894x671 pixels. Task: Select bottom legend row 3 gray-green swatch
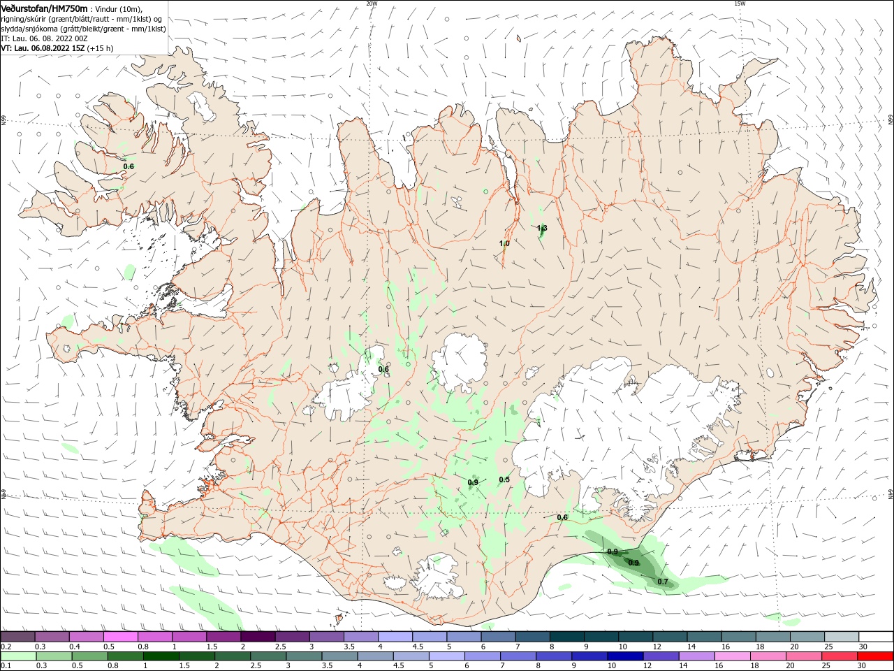pyautogui.click(x=303, y=656)
